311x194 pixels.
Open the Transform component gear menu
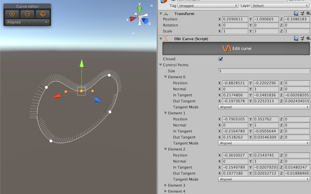point(308,13)
